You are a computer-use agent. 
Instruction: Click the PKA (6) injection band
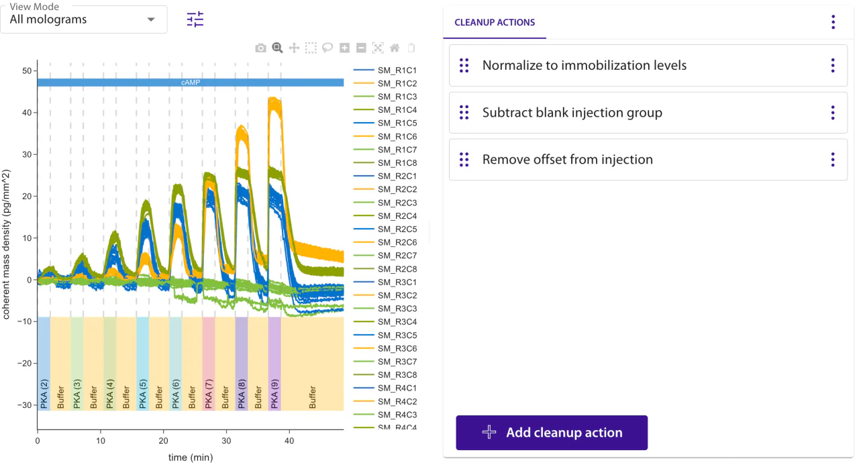175,364
